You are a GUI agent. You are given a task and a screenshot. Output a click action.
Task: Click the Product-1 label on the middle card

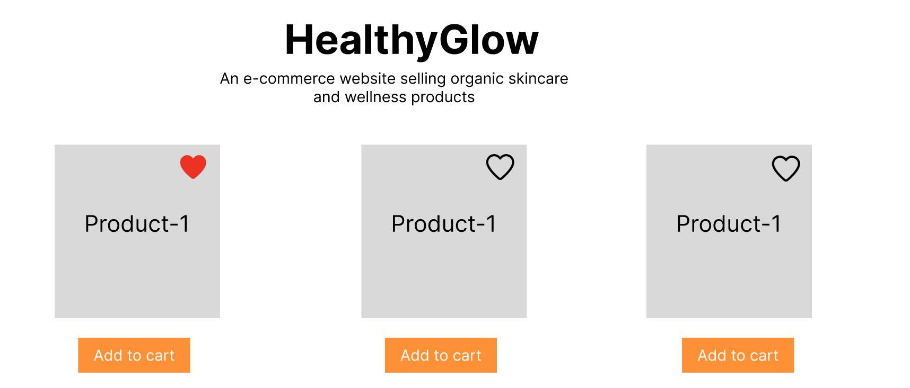443,224
